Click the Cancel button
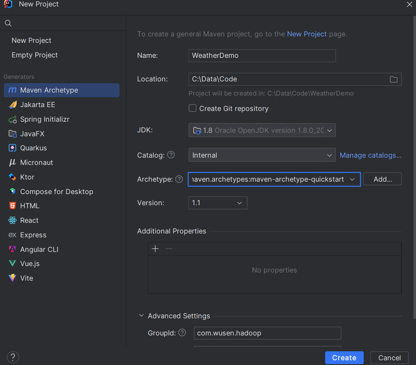416x365 pixels. pos(389,358)
